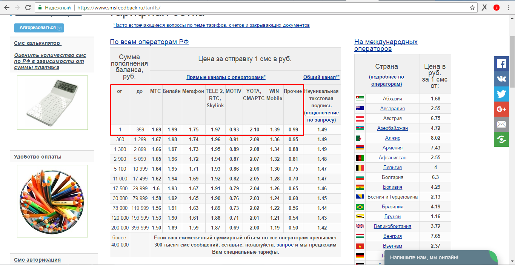Screen dimensions: 515x265
Task: Click Общий канал footnote link
Action: tap(321, 77)
